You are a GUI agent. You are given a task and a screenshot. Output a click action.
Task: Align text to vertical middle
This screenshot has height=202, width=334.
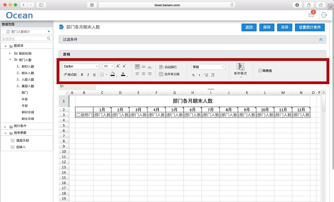tap(143, 67)
